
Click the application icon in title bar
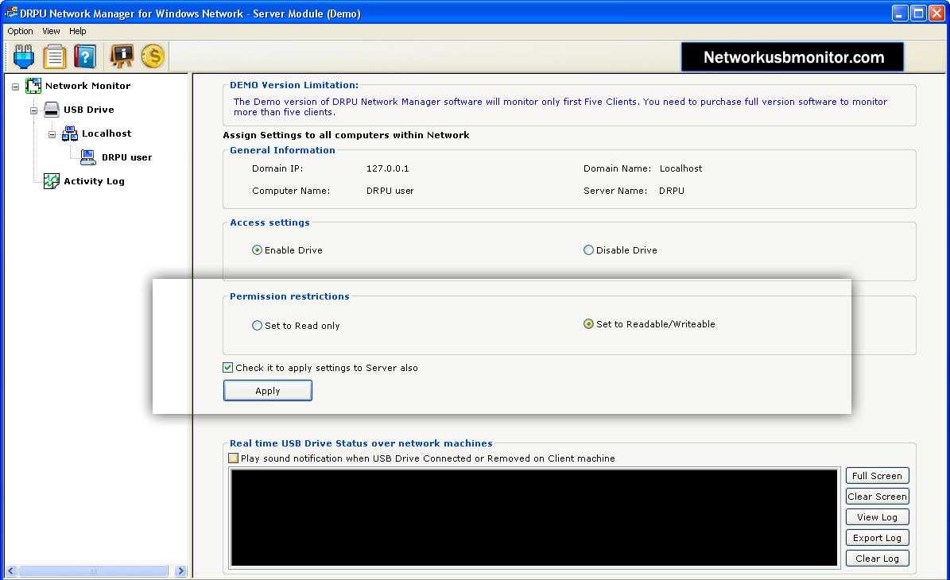click(x=11, y=13)
